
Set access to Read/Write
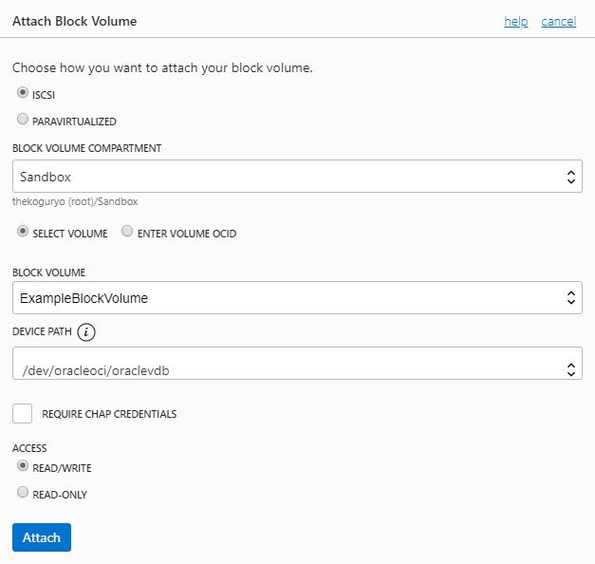[23, 466]
